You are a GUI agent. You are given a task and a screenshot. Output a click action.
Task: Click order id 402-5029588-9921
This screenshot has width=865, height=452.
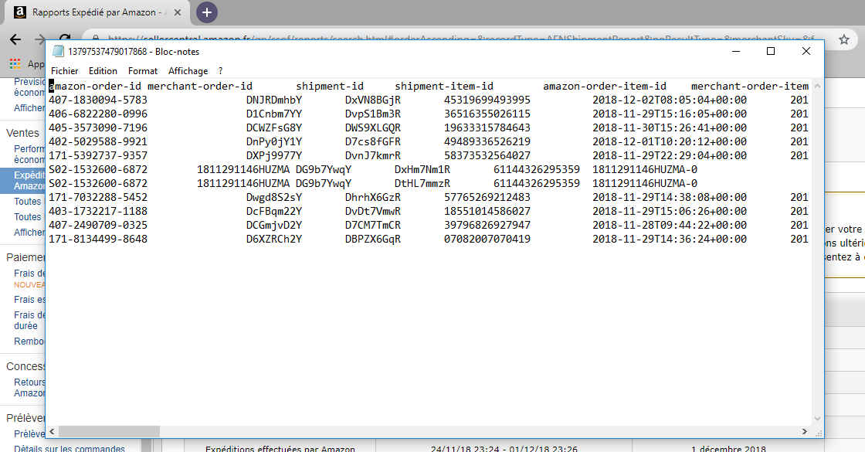click(x=97, y=141)
